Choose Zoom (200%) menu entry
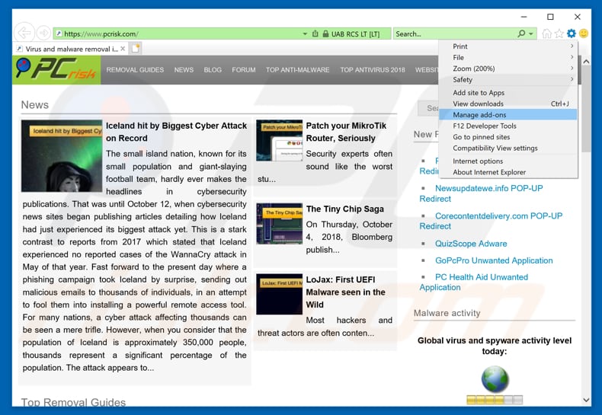Image resolution: width=602 pixels, height=415 pixels. pyautogui.click(x=508, y=69)
